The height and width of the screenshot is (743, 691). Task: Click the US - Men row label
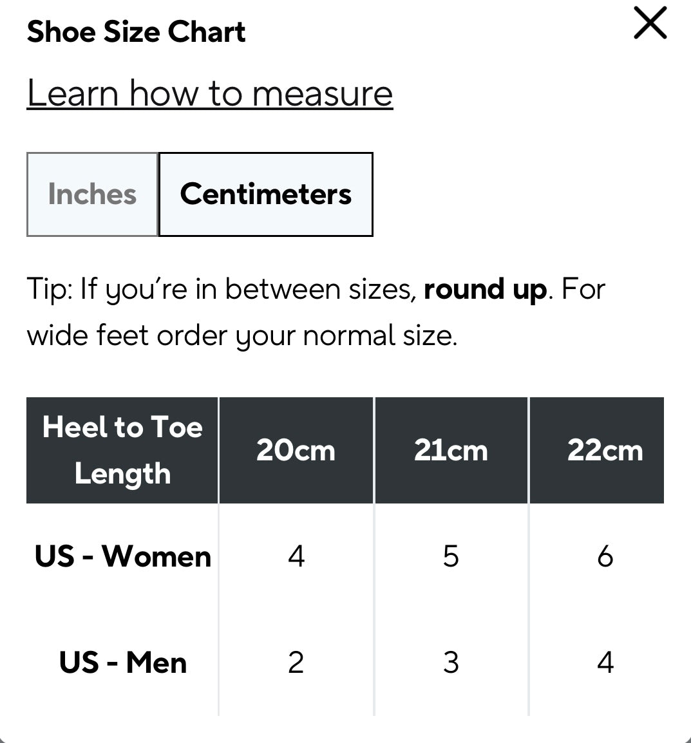click(122, 663)
